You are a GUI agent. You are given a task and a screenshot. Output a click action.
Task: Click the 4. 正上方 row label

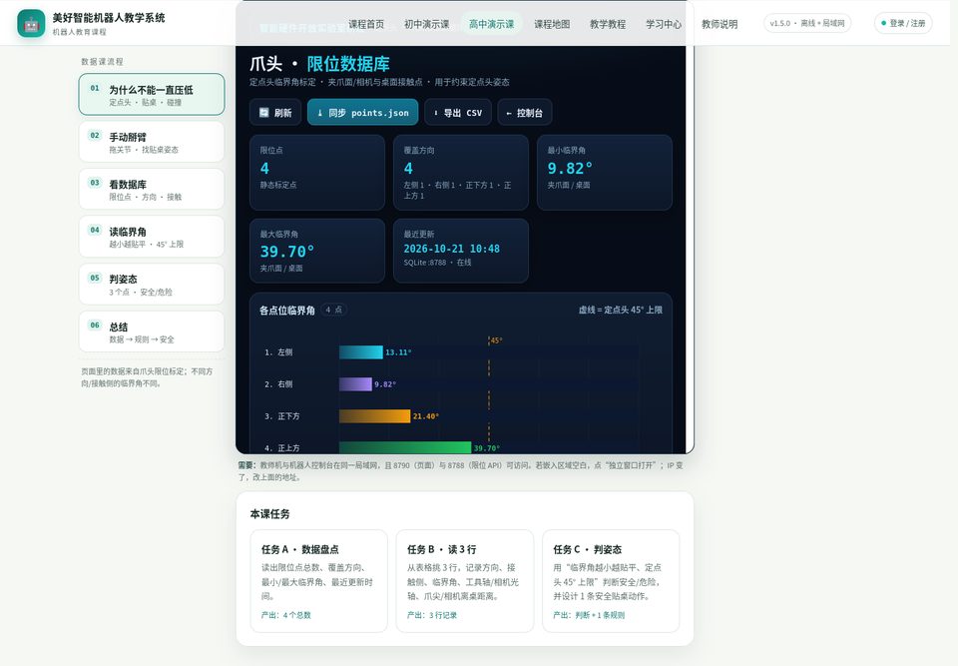click(282, 447)
